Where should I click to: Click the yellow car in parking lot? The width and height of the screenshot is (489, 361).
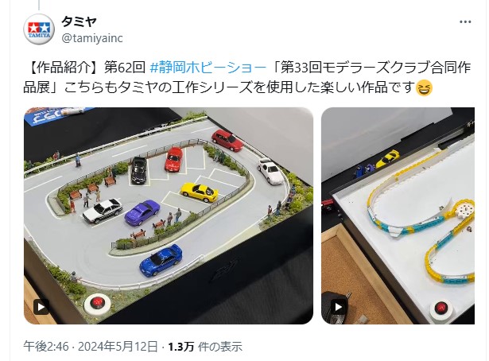[200, 192]
